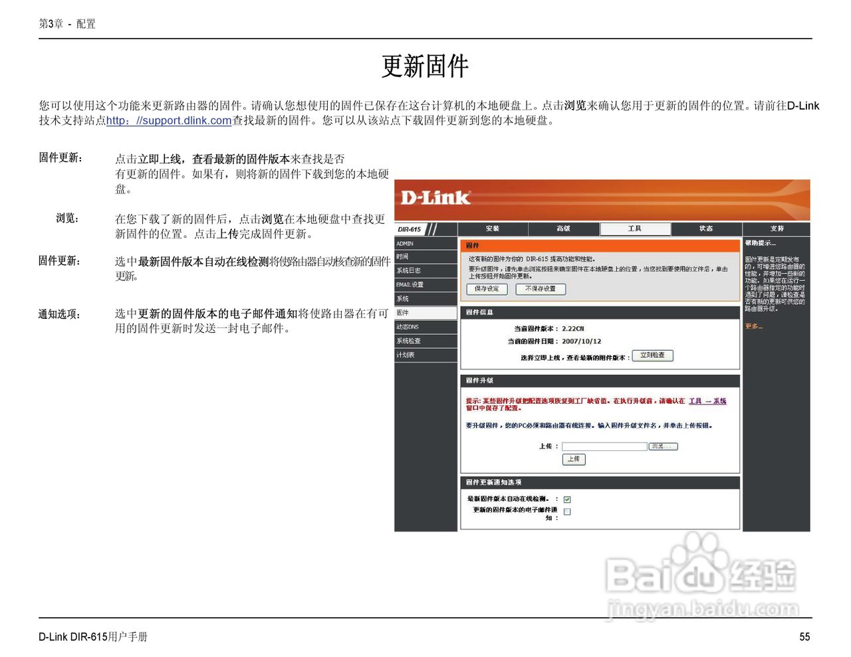Image resolution: width=851 pixels, height=657 pixels.
Task: Click the 通知选项 label in the document
Action: (x=60, y=314)
